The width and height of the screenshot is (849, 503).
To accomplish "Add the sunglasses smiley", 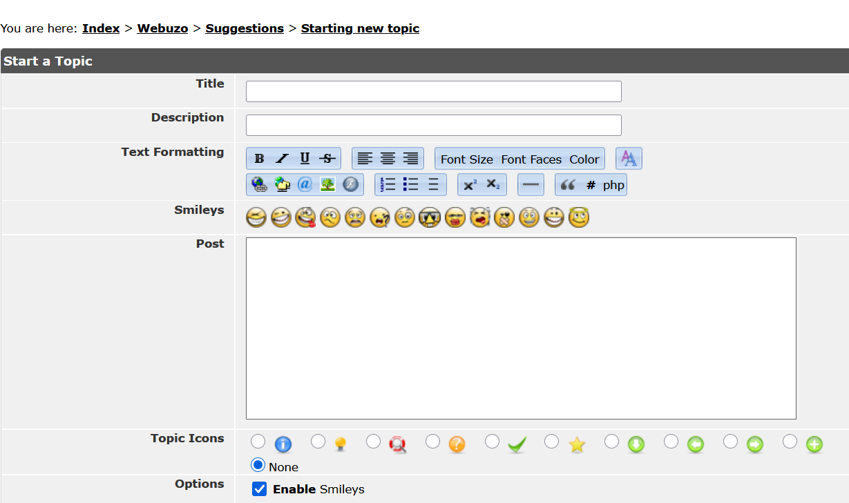I will 429,218.
